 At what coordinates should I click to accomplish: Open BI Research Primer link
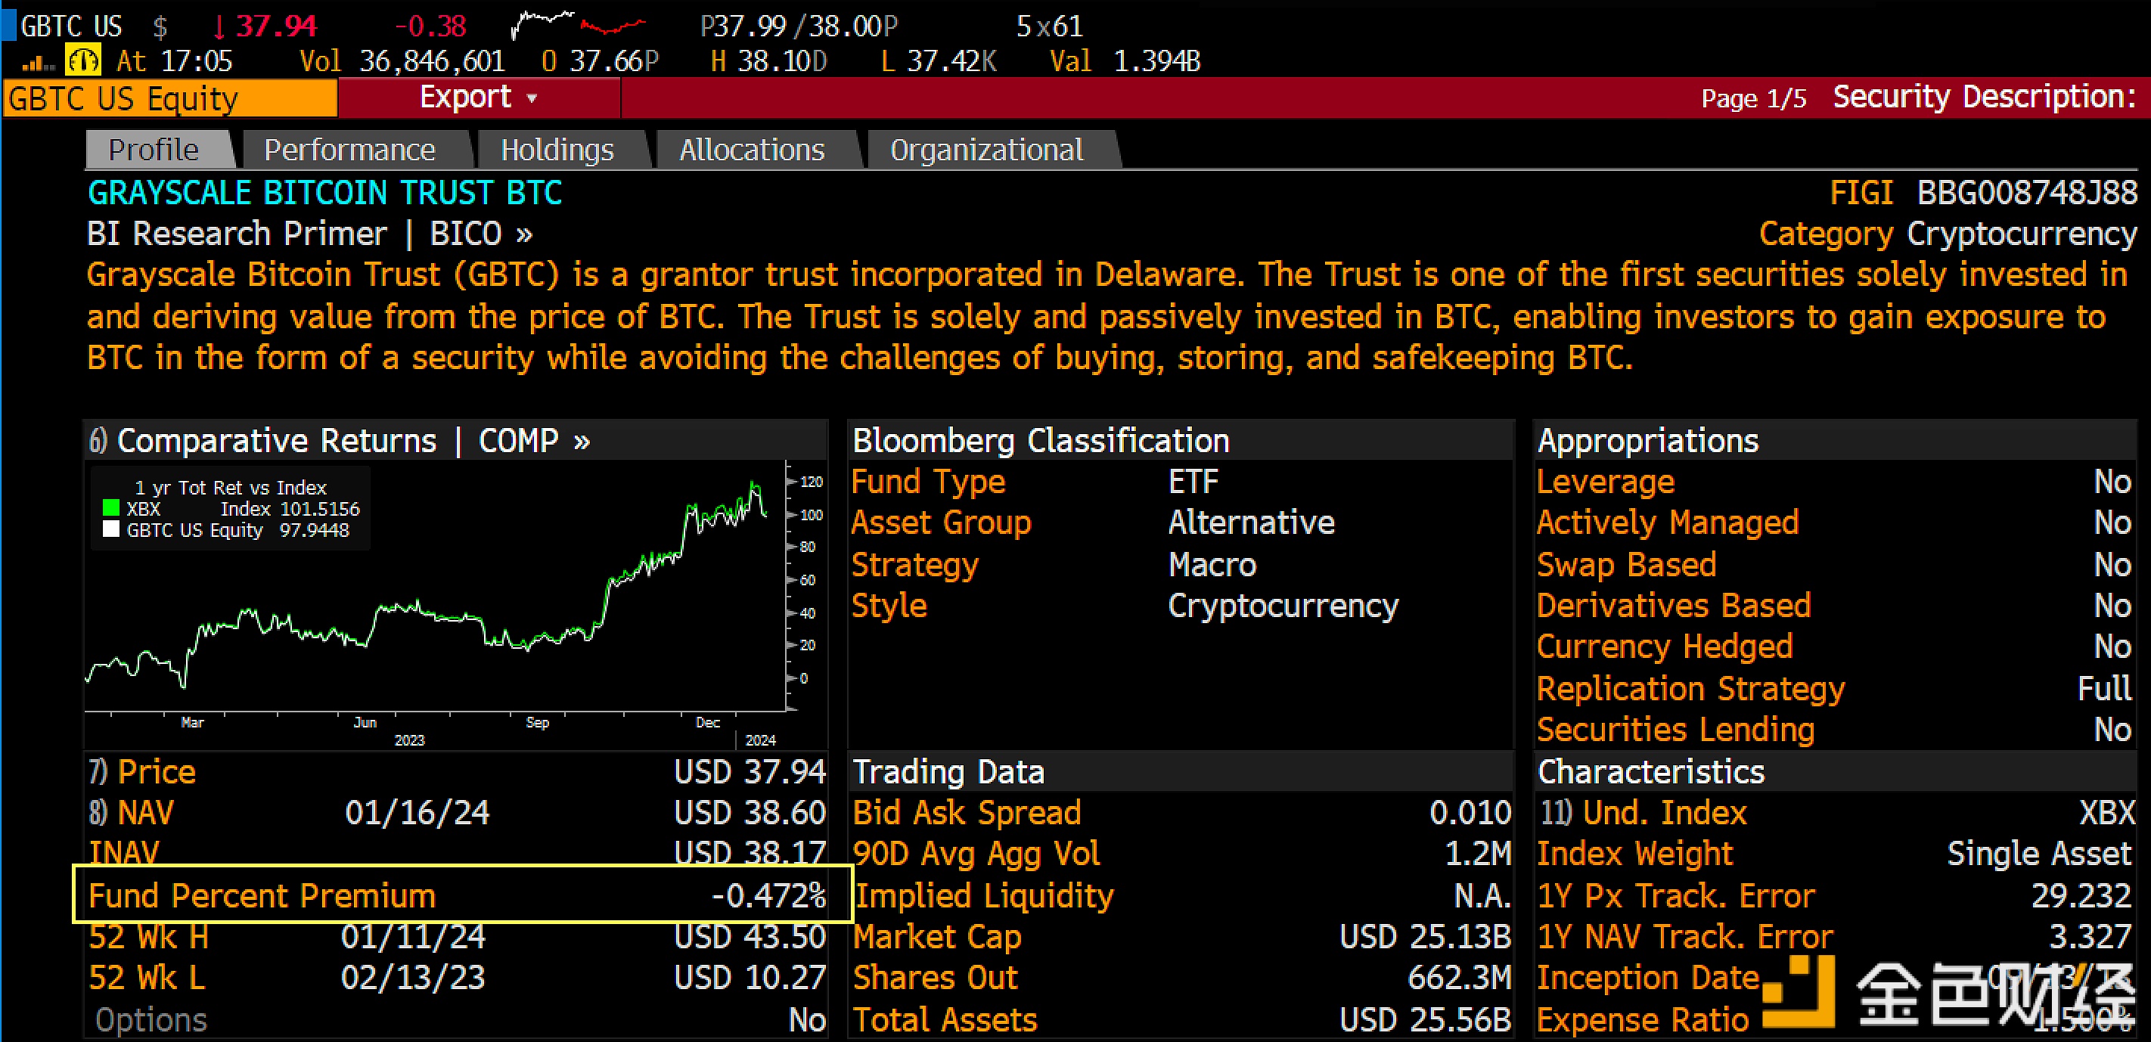237,234
